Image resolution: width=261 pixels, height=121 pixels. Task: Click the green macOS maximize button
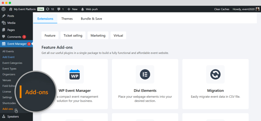[10, 3]
